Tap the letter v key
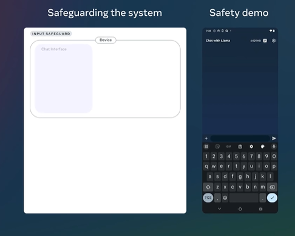 click(240, 187)
